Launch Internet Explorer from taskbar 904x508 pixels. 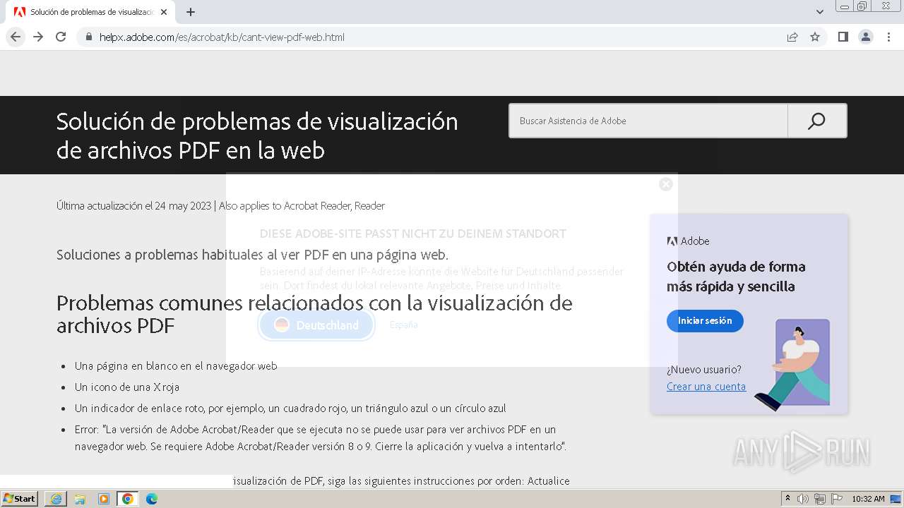tap(56, 499)
